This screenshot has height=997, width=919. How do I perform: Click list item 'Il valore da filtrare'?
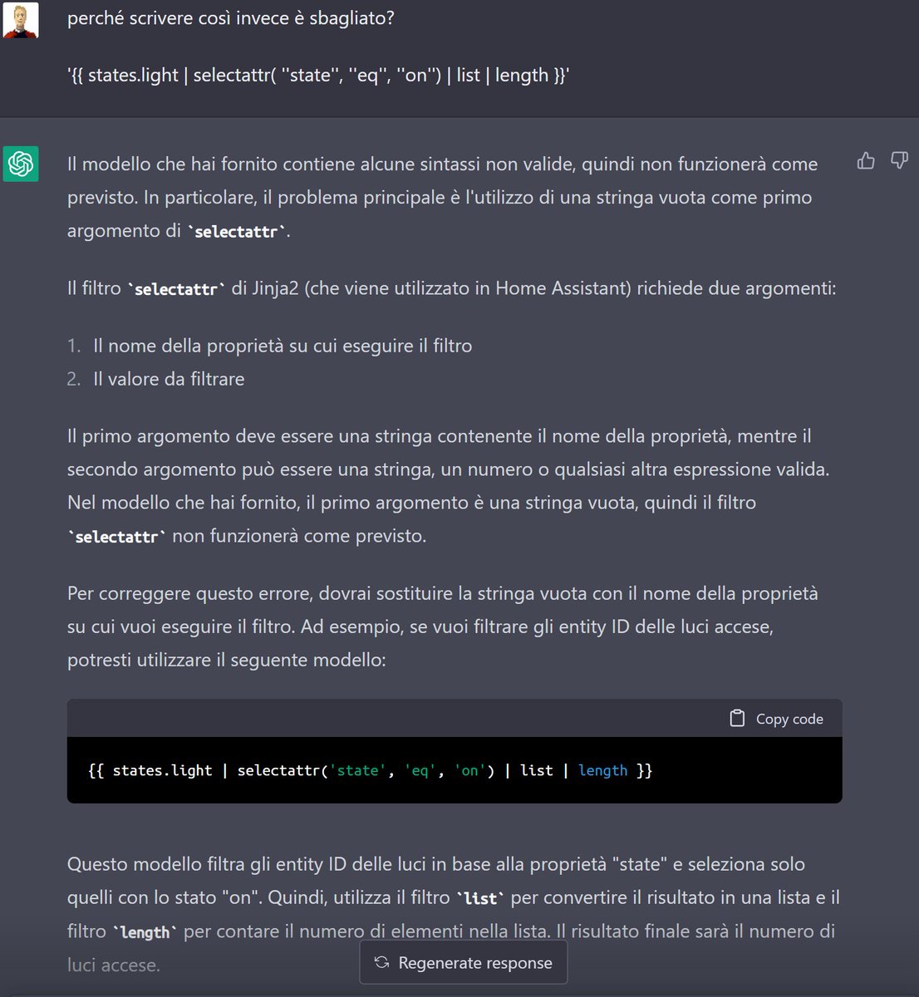click(x=169, y=379)
